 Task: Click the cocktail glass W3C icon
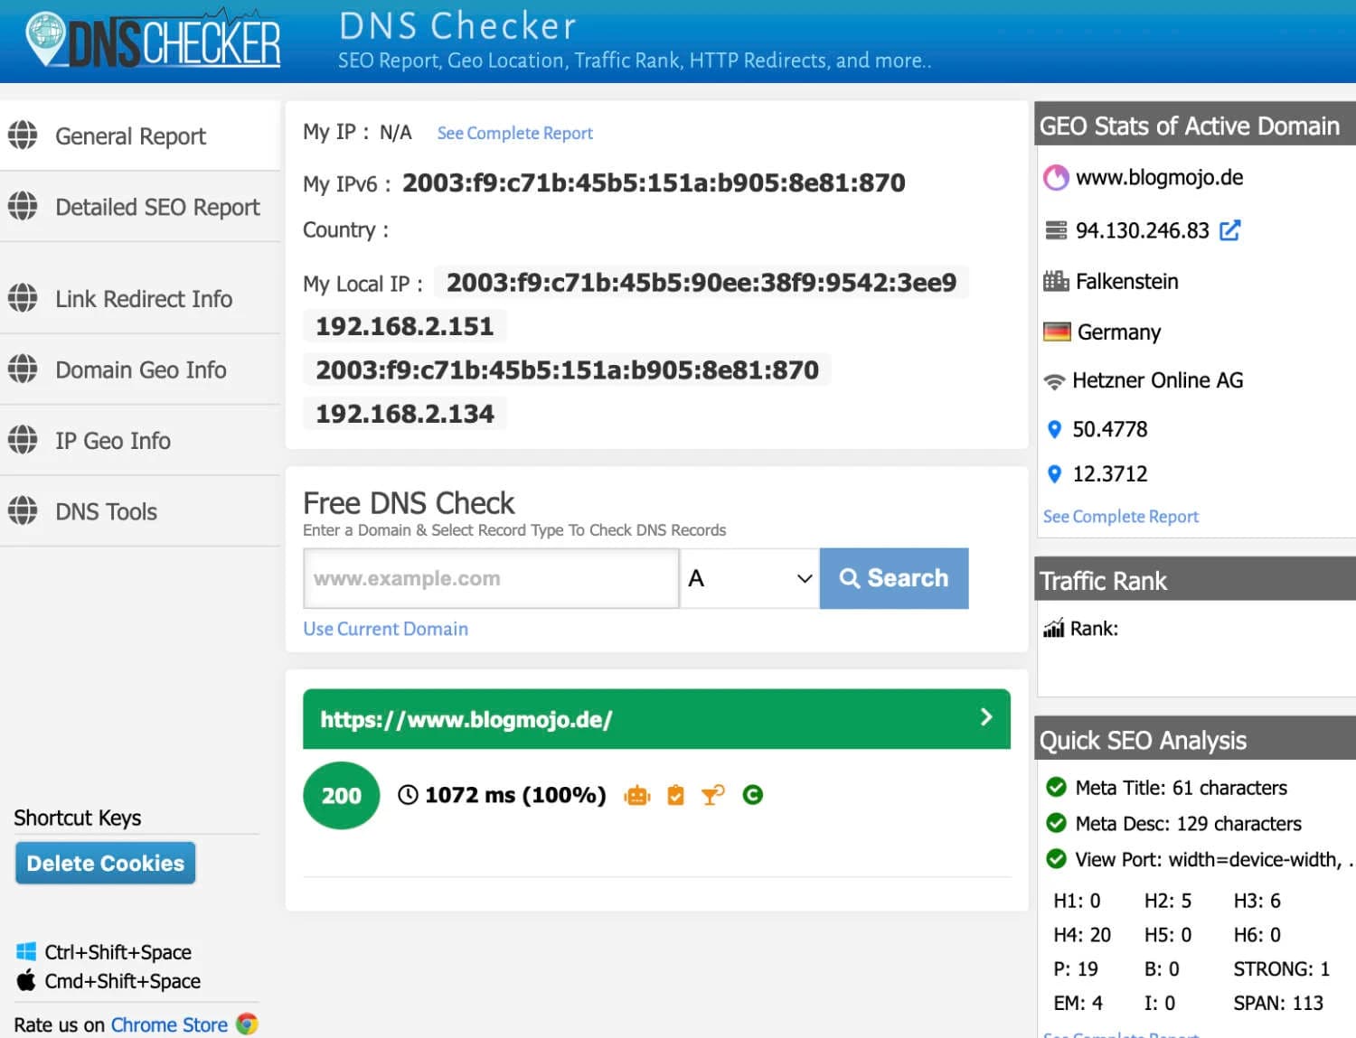pyautogui.click(x=712, y=795)
